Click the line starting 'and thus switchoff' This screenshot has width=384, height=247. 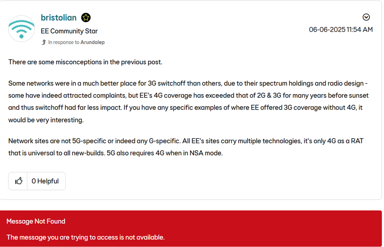click(x=185, y=108)
